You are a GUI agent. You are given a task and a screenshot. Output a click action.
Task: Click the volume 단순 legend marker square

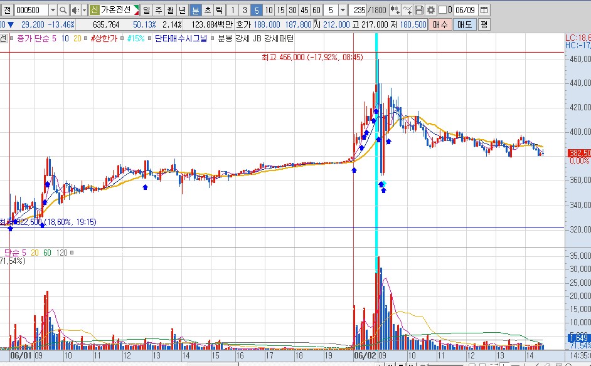[72, 253]
